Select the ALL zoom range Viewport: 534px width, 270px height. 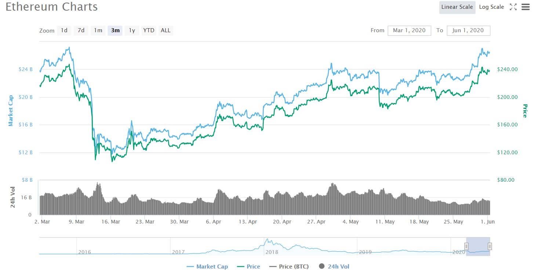(x=166, y=30)
